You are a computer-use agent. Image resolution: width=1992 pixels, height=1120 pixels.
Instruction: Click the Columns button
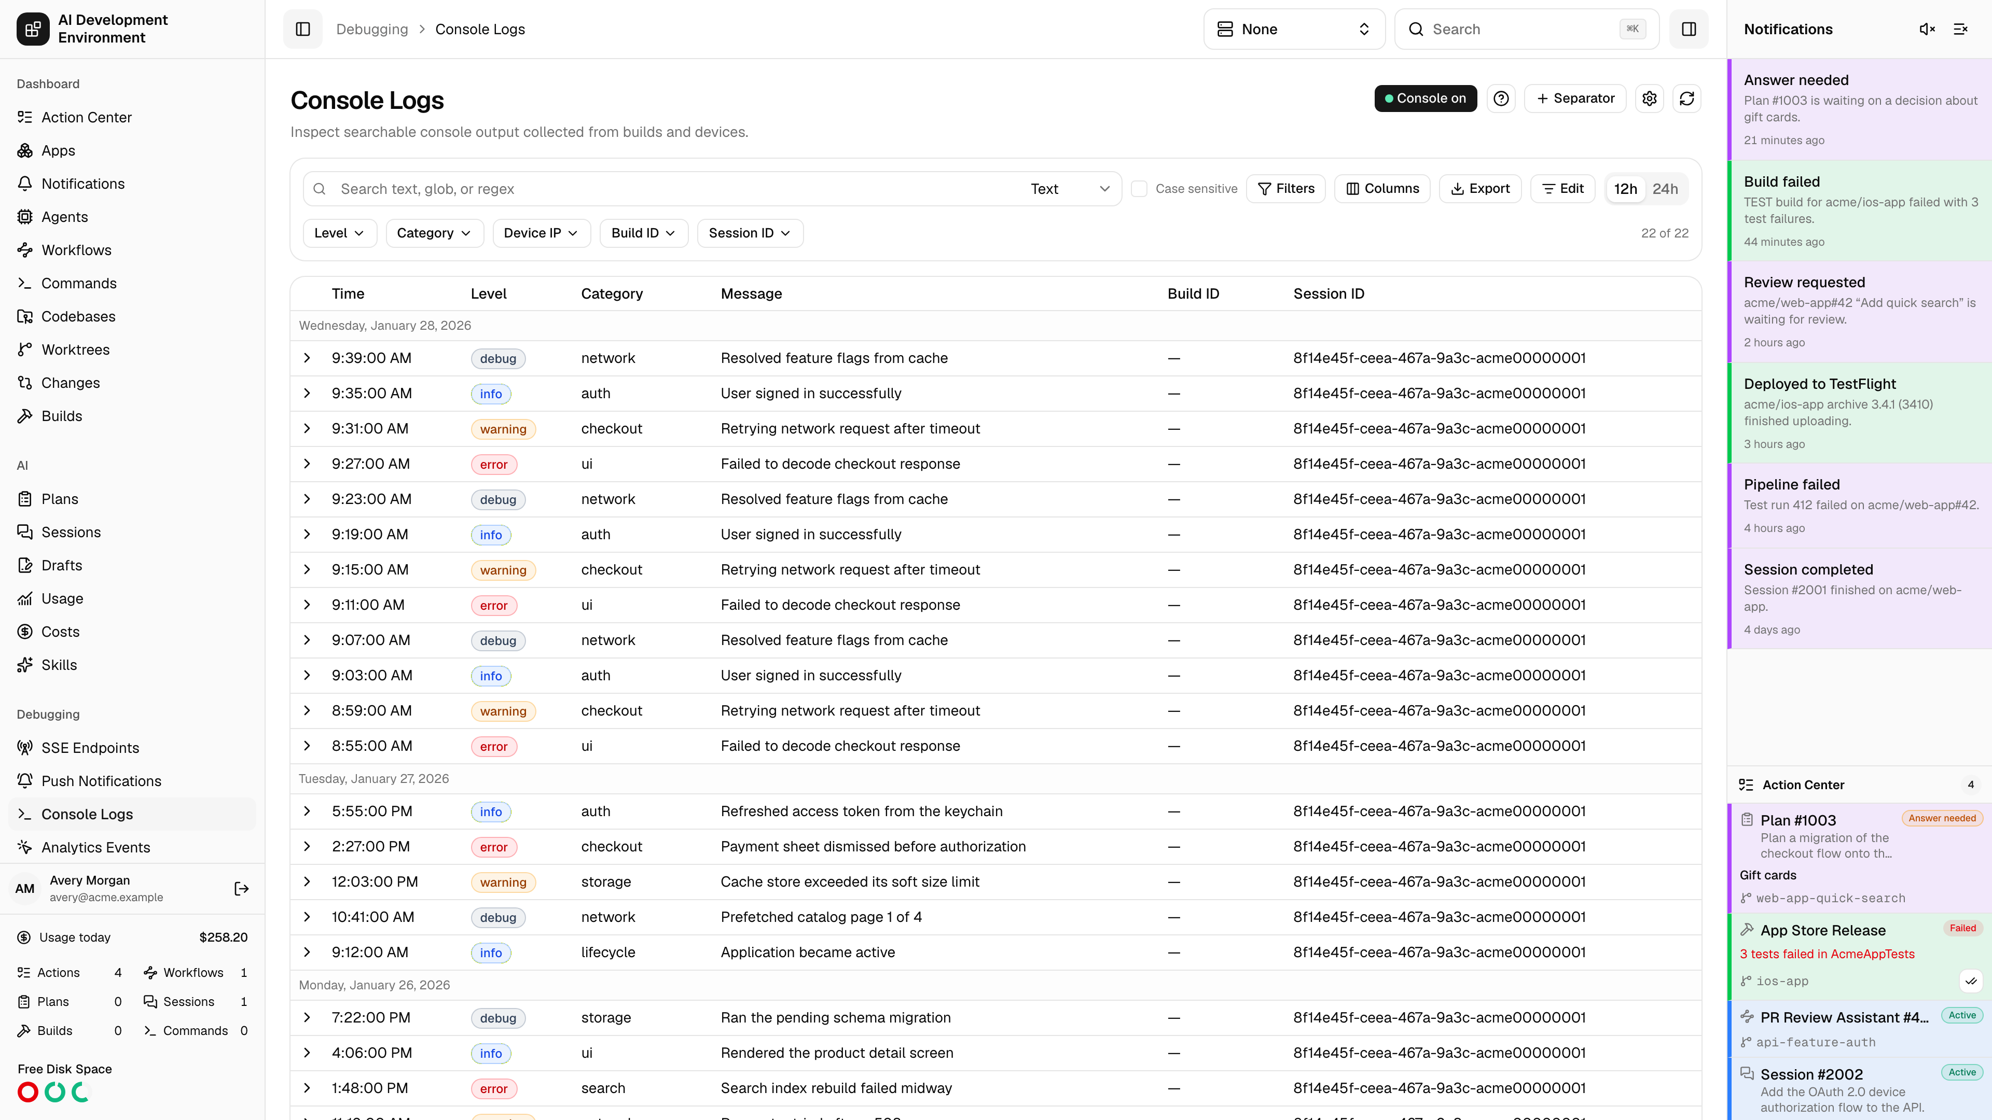(1382, 189)
